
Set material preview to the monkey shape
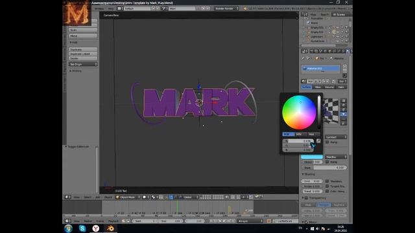(x=344, y=114)
